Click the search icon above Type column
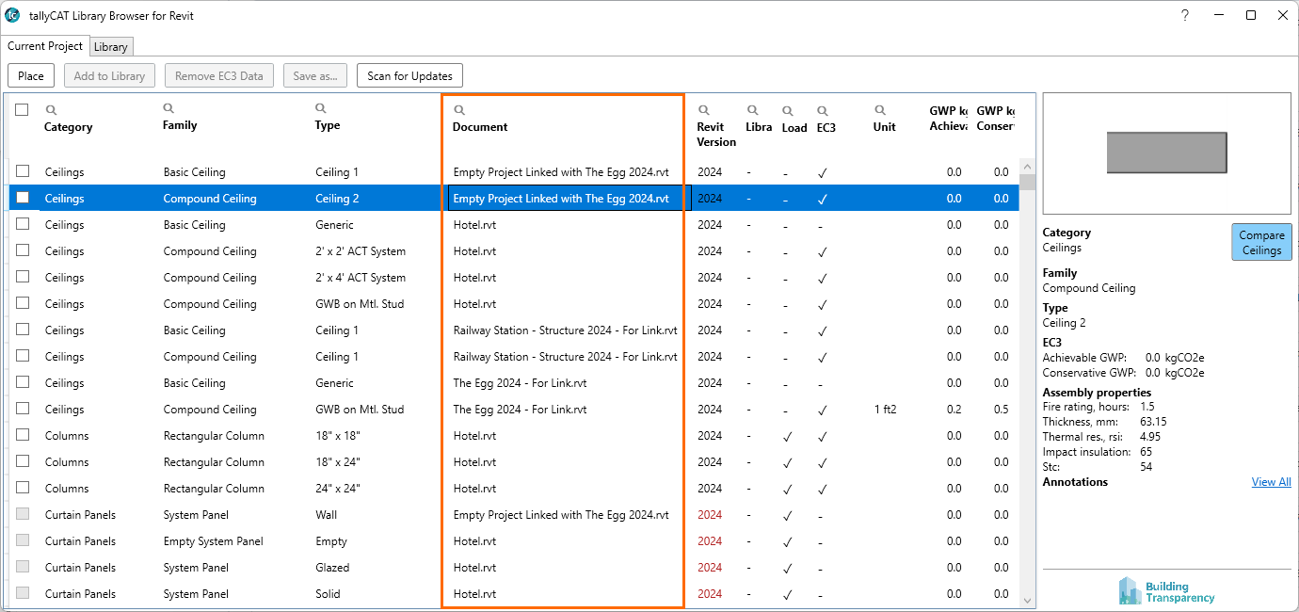The width and height of the screenshot is (1299, 612). pyautogui.click(x=321, y=109)
